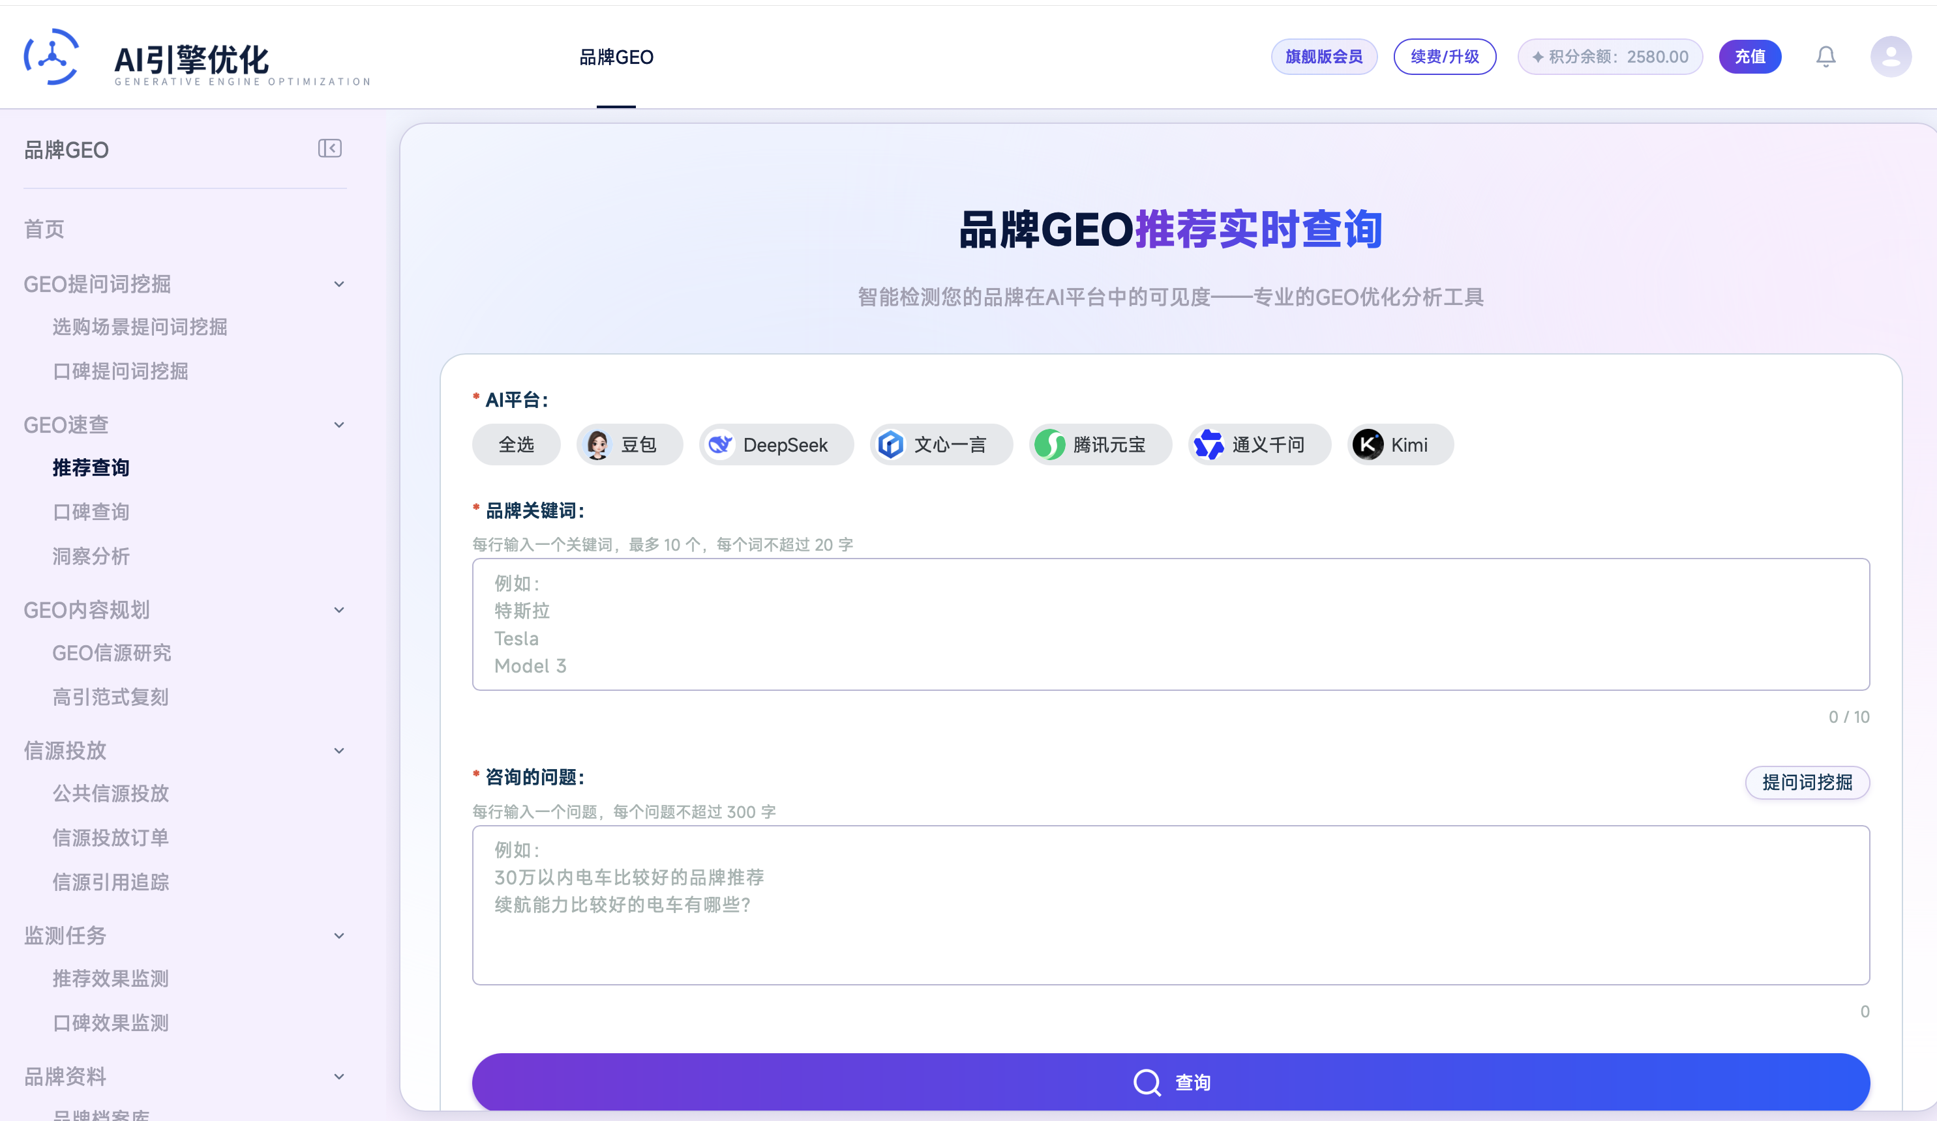Focus the 咨询的问题 text area
This screenshot has width=1937, height=1121.
1171,906
